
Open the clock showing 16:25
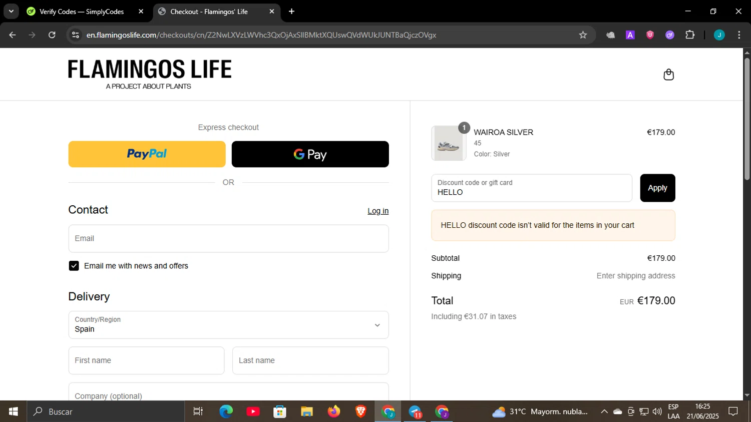click(x=703, y=411)
